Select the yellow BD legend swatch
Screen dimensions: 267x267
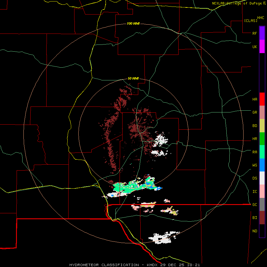[x=262, y=126]
